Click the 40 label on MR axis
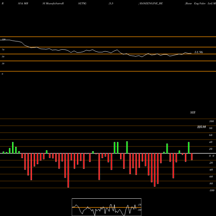The width and height of the screenshot is (216, 216). pos(211,142)
